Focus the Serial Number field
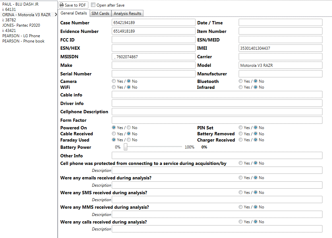Screen dimensions: 332x238 point(154,74)
